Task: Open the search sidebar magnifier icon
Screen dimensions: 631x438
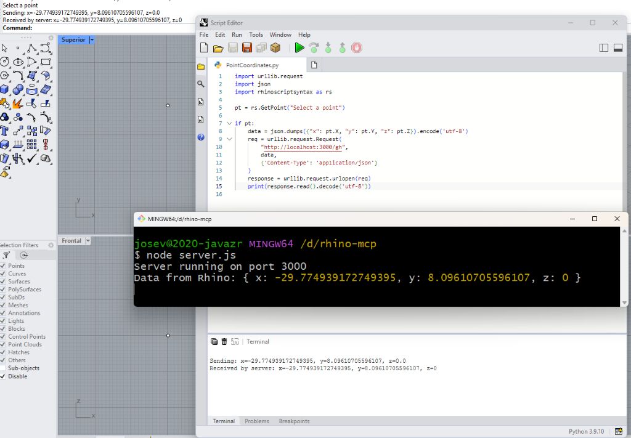Action: click(x=201, y=84)
